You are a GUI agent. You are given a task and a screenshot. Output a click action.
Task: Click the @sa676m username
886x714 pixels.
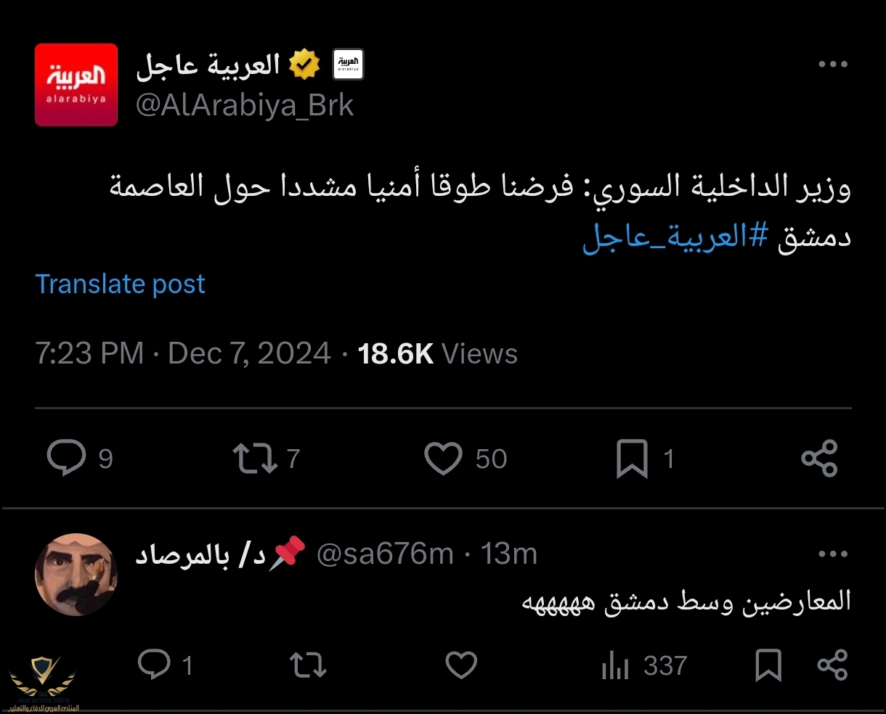(x=385, y=554)
